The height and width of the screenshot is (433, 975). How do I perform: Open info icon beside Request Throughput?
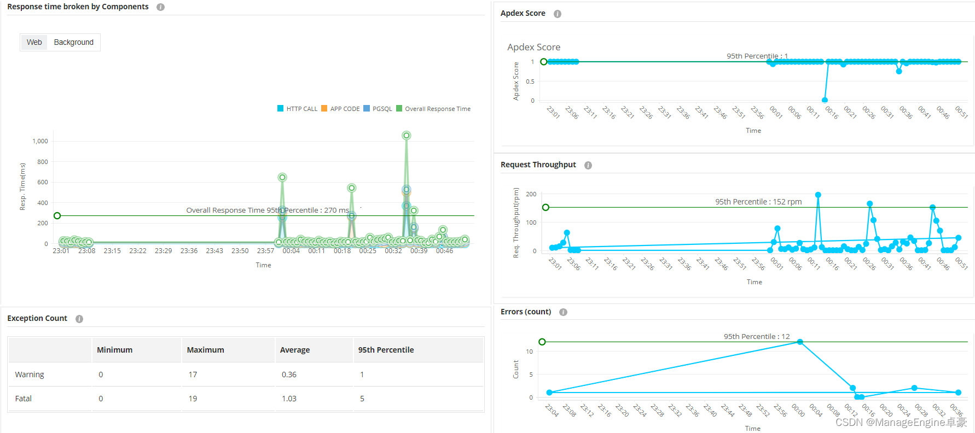click(588, 165)
